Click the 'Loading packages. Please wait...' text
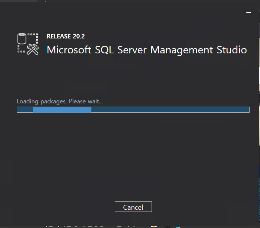 coord(60,101)
